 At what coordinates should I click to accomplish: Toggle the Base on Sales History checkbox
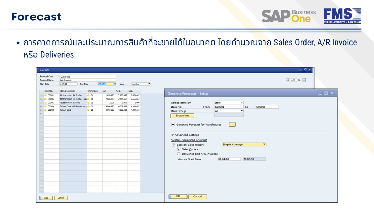pos(173,145)
